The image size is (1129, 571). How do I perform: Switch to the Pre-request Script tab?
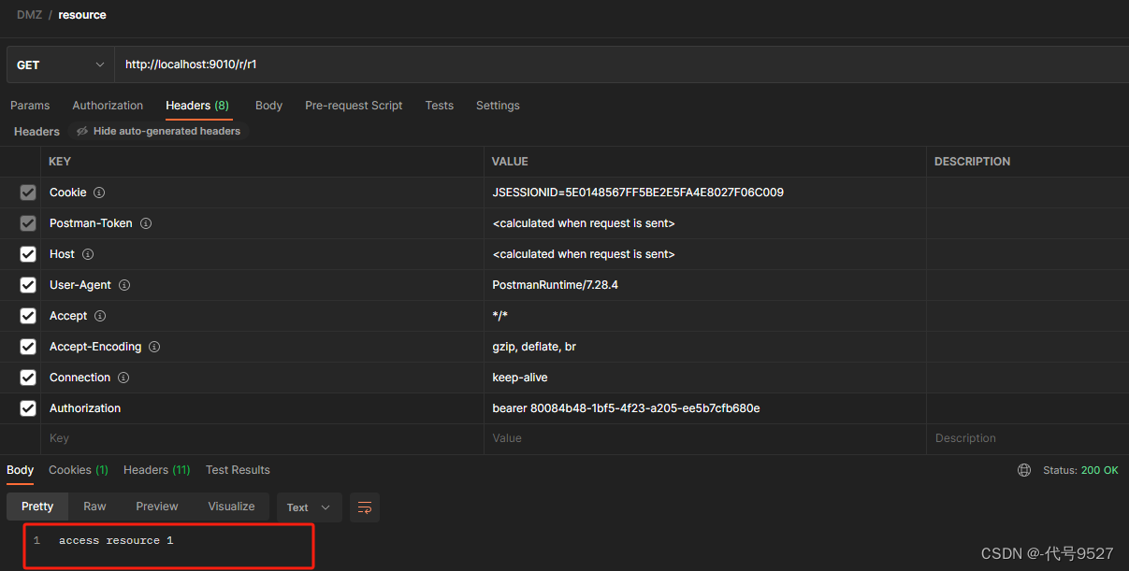tap(354, 106)
